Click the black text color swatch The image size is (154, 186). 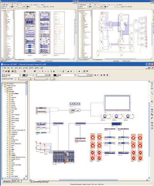coord(55,75)
